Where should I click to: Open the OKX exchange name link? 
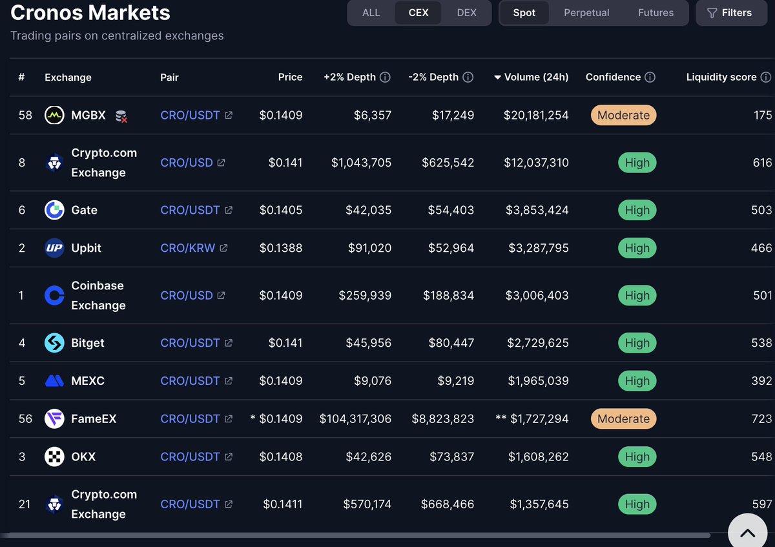83,457
